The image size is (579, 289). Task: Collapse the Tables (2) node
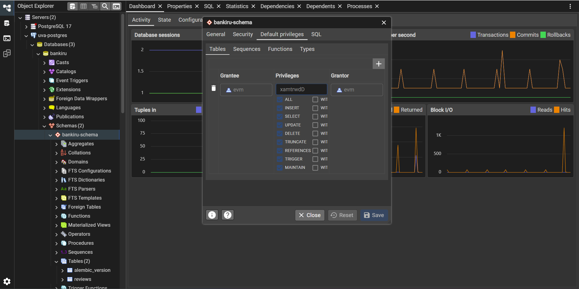(x=56, y=262)
